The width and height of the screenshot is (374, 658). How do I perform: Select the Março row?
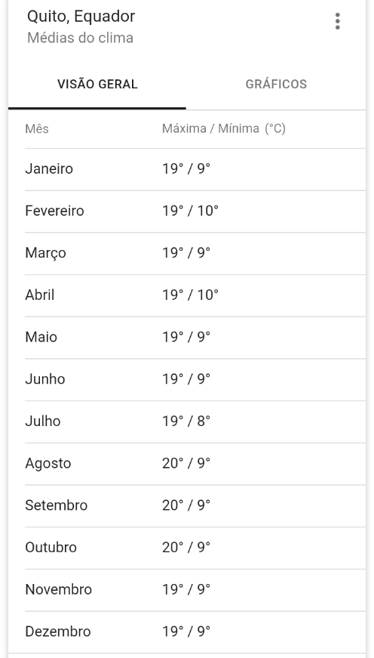(195, 254)
